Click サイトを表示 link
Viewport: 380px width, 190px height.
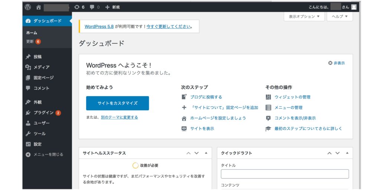tap(202, 129)
